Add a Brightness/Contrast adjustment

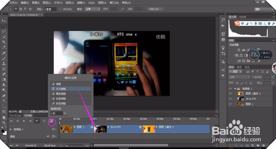238,50
